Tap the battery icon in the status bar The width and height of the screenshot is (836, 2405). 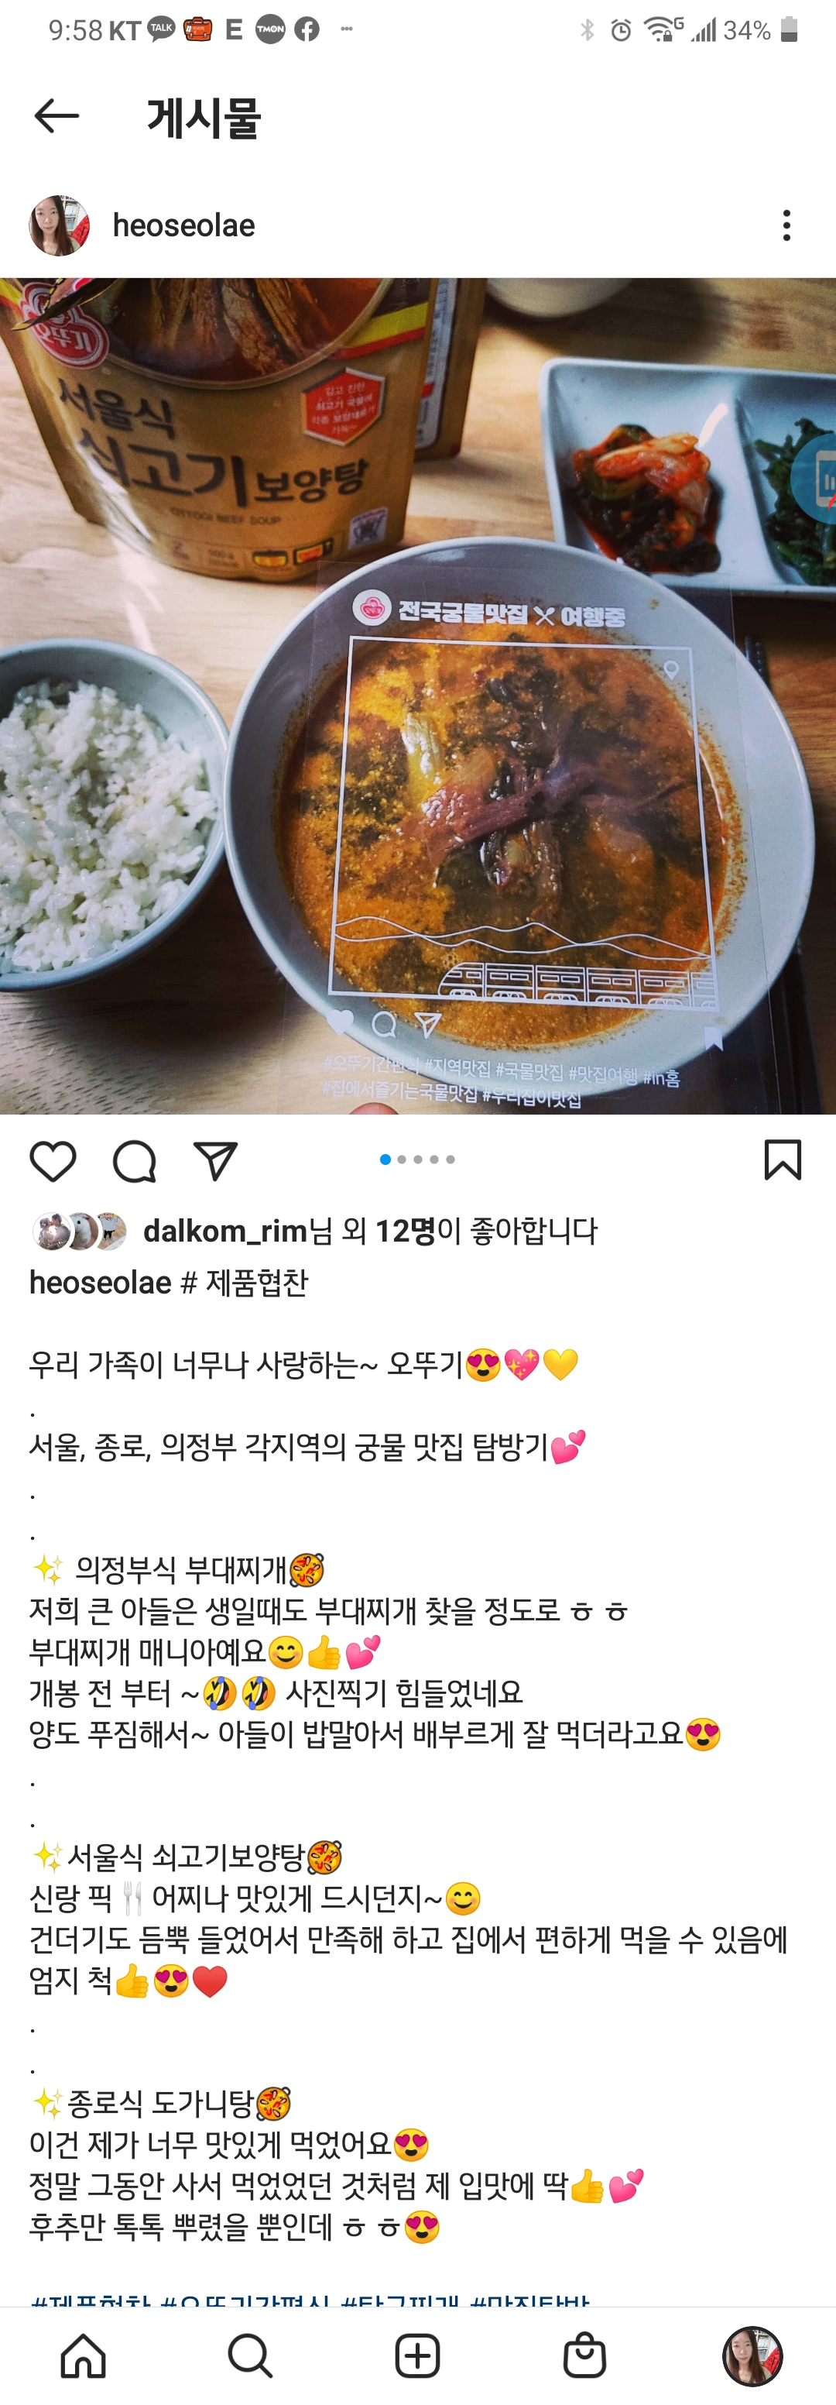click(790, 30)
